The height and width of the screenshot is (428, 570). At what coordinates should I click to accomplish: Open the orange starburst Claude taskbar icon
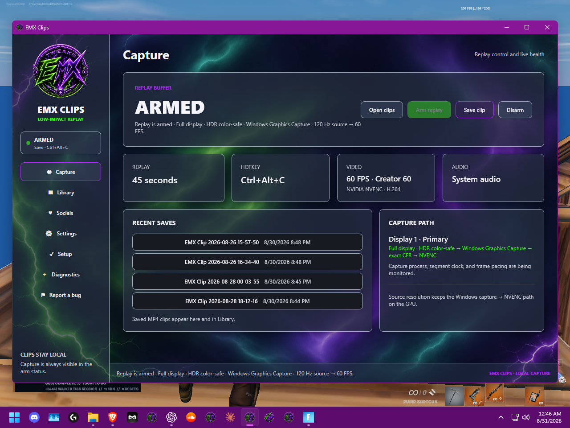point(230,417)
